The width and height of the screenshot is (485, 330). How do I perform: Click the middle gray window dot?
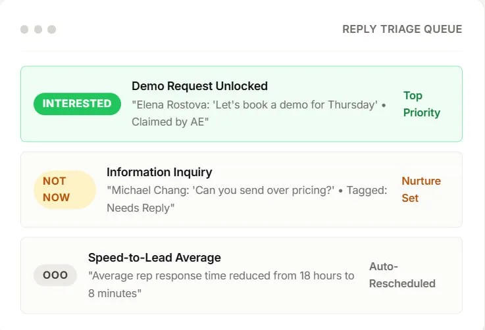click(x=38, y=30)
